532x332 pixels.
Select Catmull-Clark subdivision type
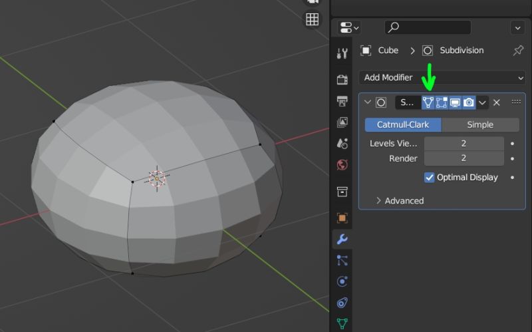tap(403, 125)
